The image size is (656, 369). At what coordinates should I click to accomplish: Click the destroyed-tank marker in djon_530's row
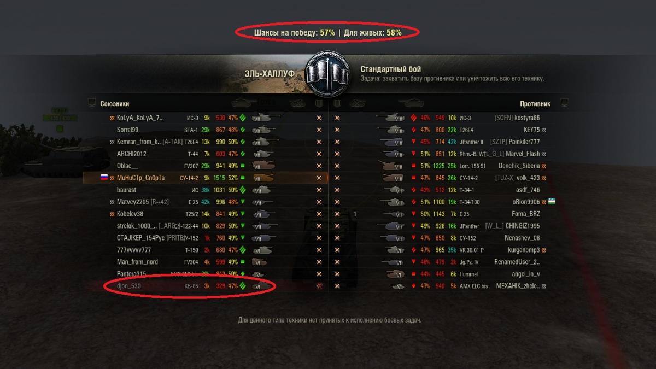click(319, 286)
